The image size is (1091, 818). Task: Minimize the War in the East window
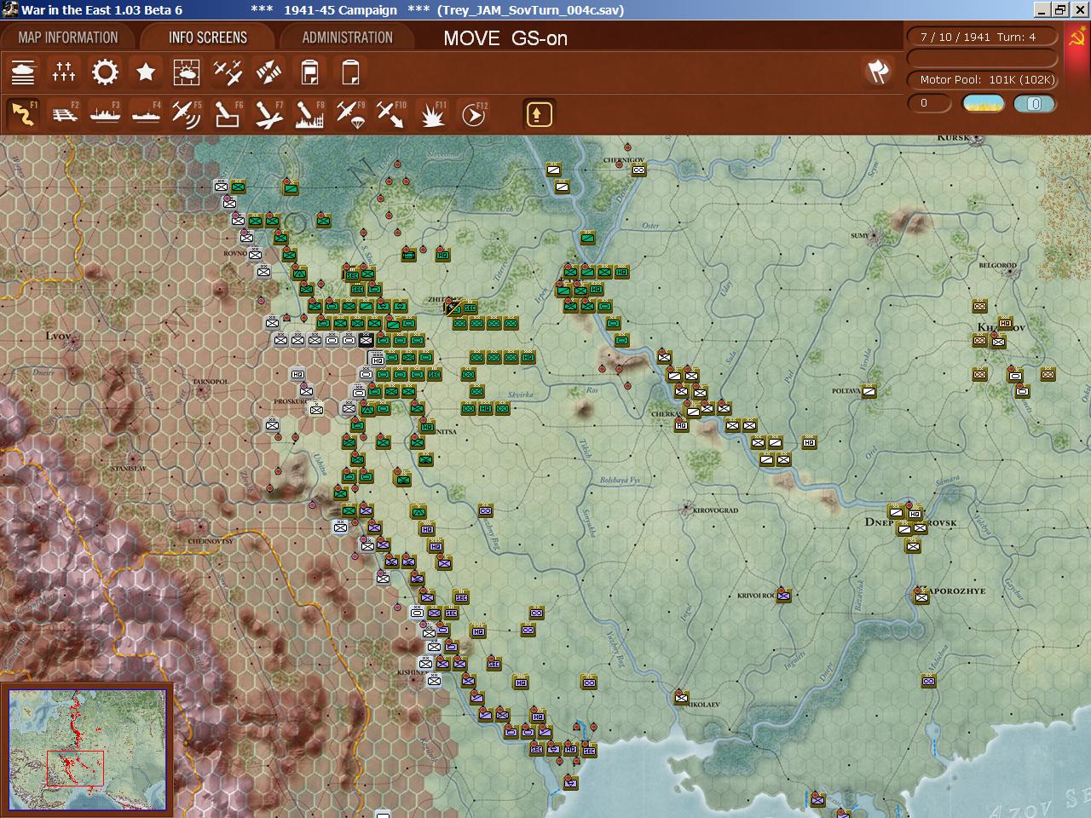[1042, 10]
